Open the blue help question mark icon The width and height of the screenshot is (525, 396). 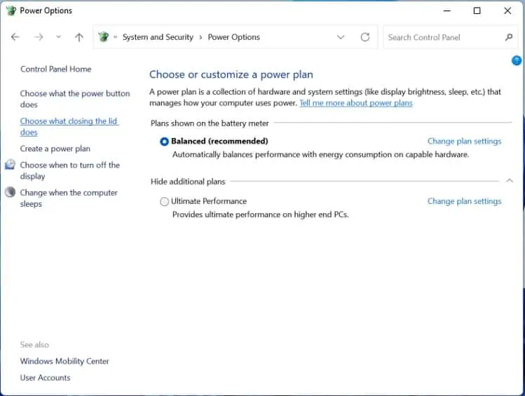[517, 61]
